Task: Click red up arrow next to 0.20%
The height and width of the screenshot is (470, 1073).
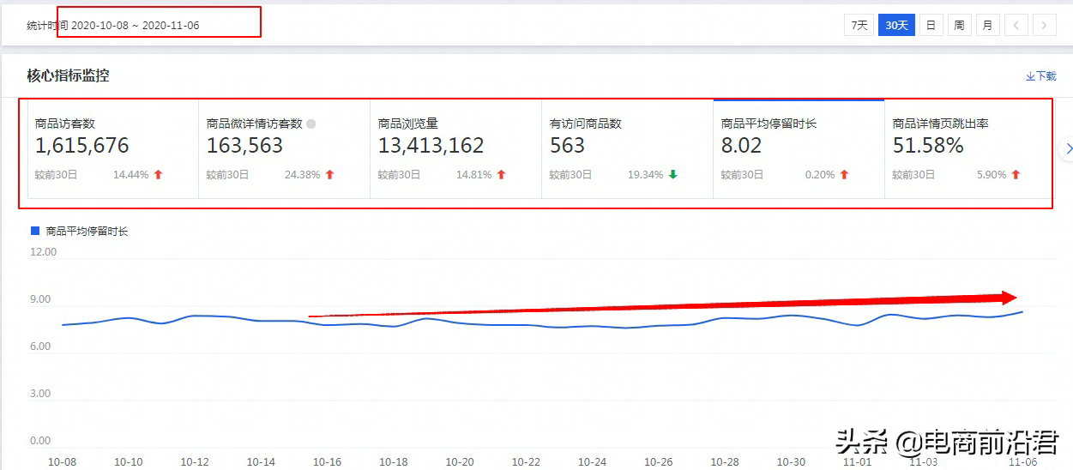Action: click(x=844, y=175)
